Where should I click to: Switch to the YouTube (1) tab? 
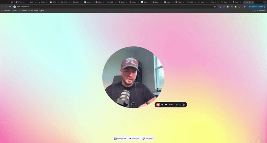[65, 2]
